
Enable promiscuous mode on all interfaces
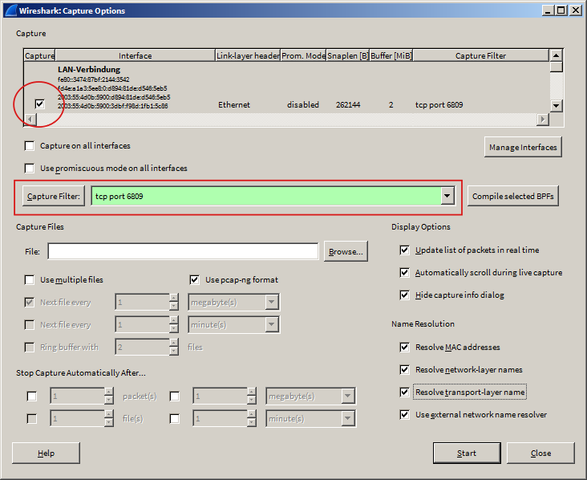coord(30,169)
